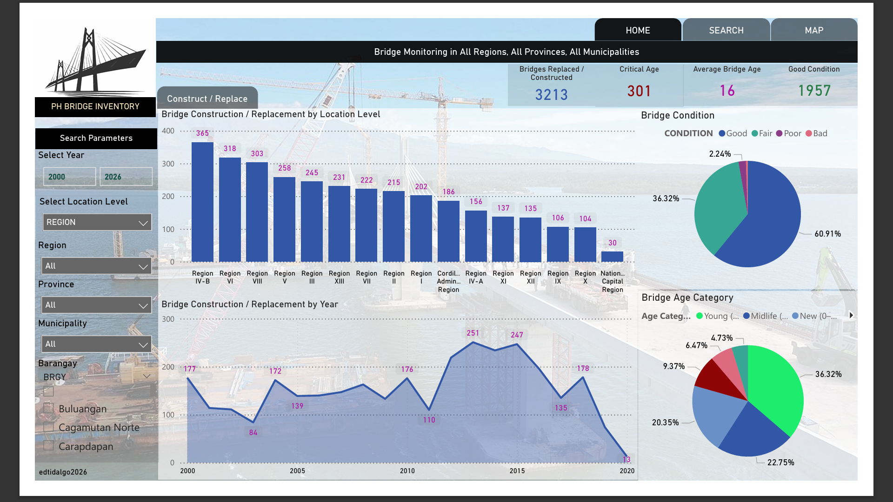The image size is (893, 502).
Task: Select the Carapdapan checkbox
Action: (48, 445)
